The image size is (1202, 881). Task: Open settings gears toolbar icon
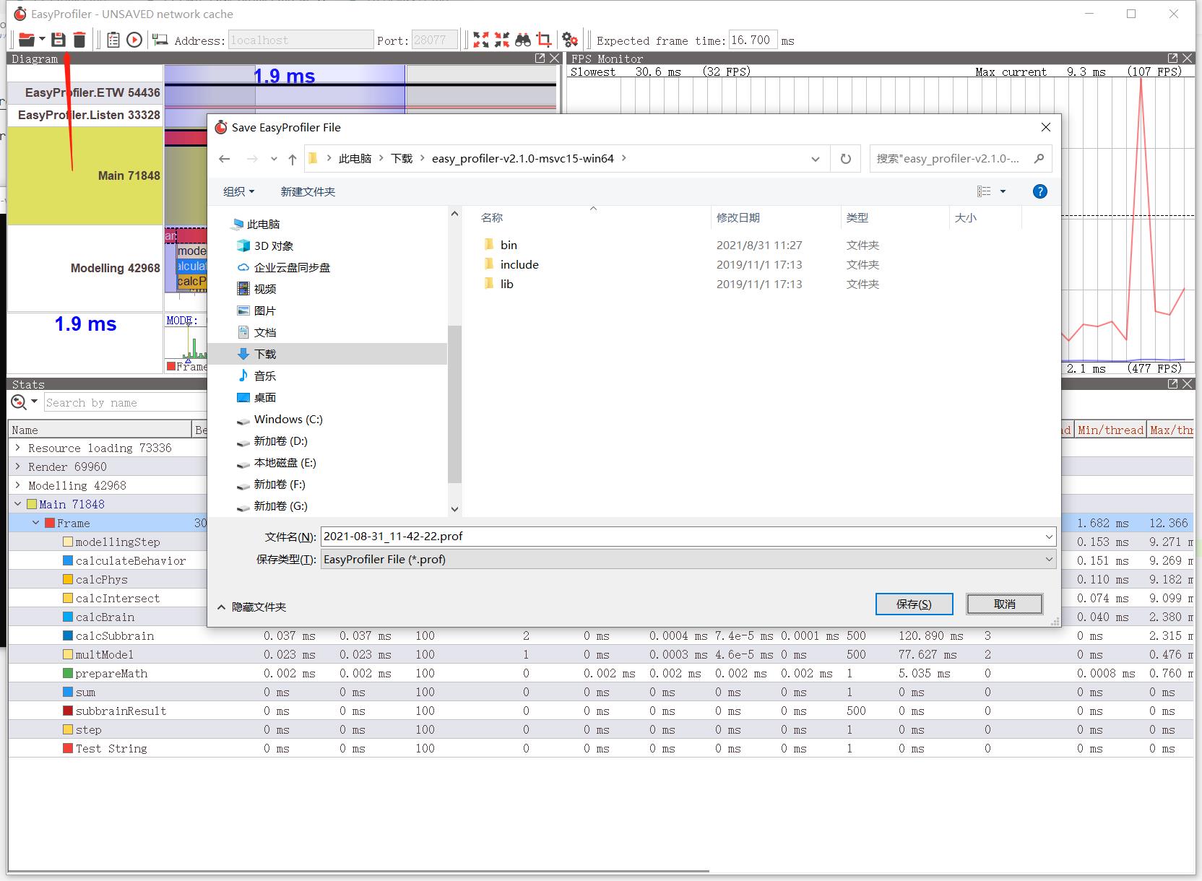coord(570,40)
